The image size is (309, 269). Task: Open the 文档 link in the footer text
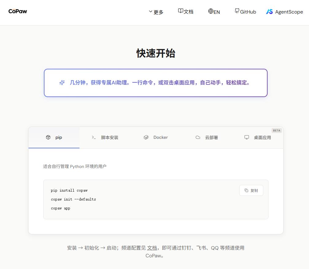(152, 248)
